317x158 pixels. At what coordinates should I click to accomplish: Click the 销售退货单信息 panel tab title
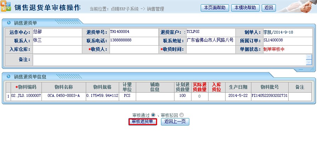(30, 77)
